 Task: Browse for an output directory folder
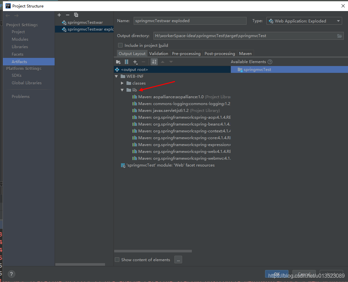point(340,36)
